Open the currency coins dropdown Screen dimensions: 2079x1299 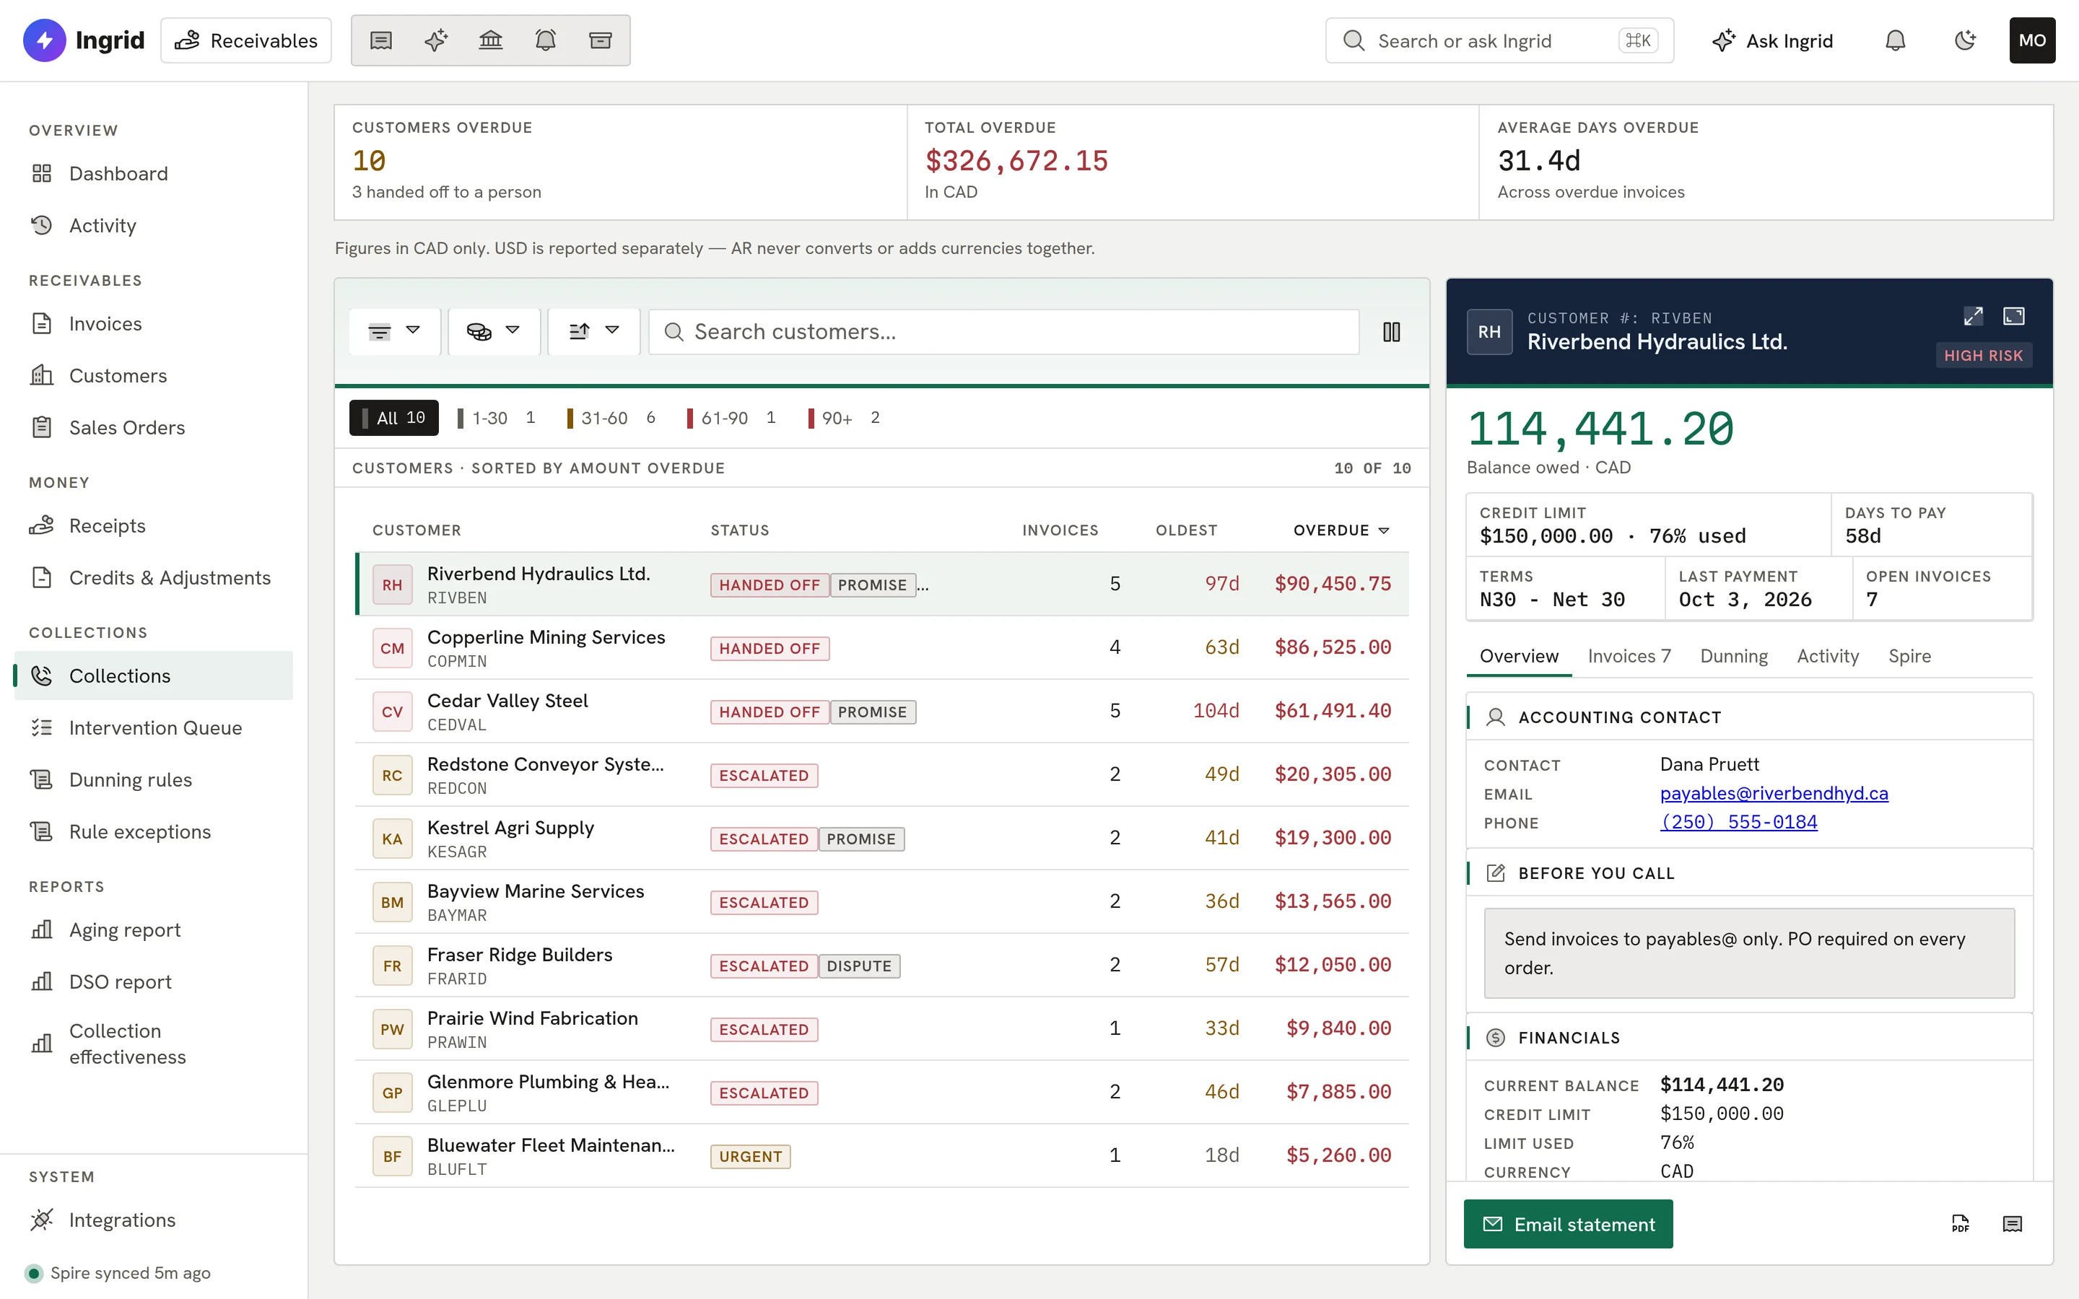(x=494, y=332)
